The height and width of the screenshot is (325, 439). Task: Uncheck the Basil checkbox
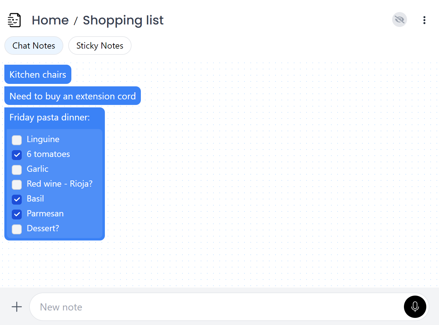(x=17, y=199)
